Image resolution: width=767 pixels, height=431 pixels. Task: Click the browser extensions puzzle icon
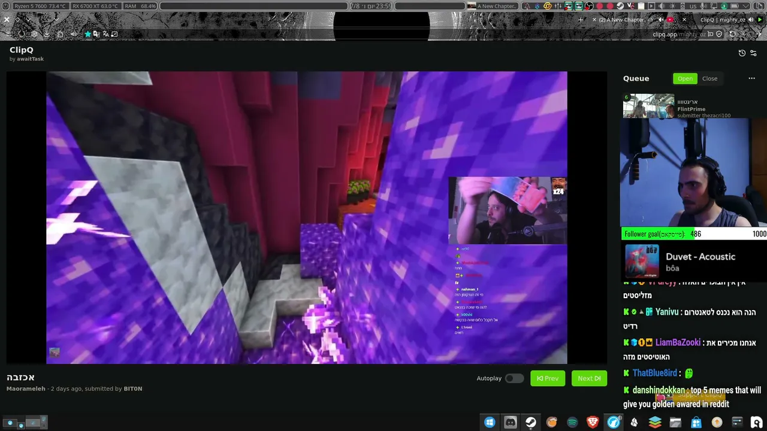pos(60,34)
